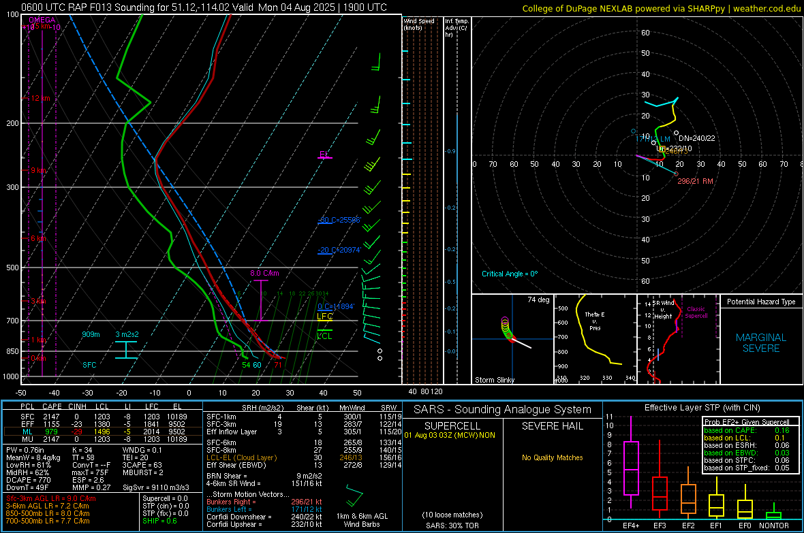Click the Sfc-3km AGL LR = 9.0 C/km line
This screenshot has height=533, width=804.
click(51, 499)
